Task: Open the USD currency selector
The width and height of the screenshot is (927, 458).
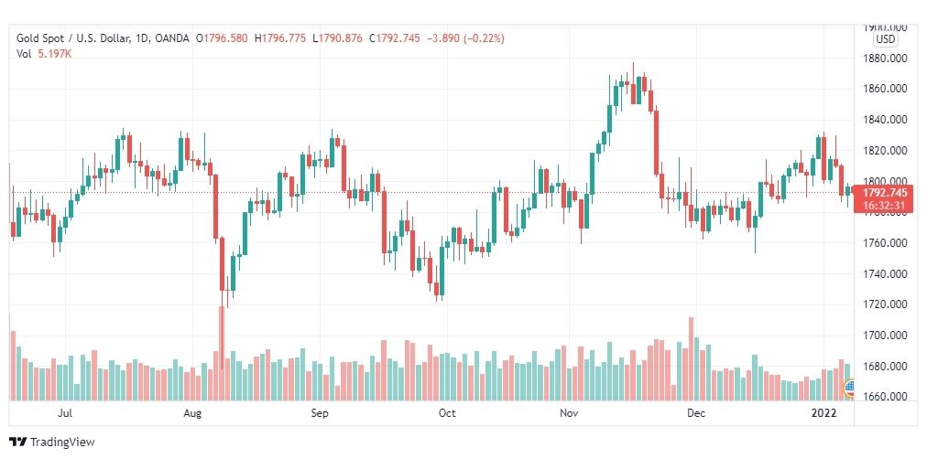Action: [x=886, y=39]
